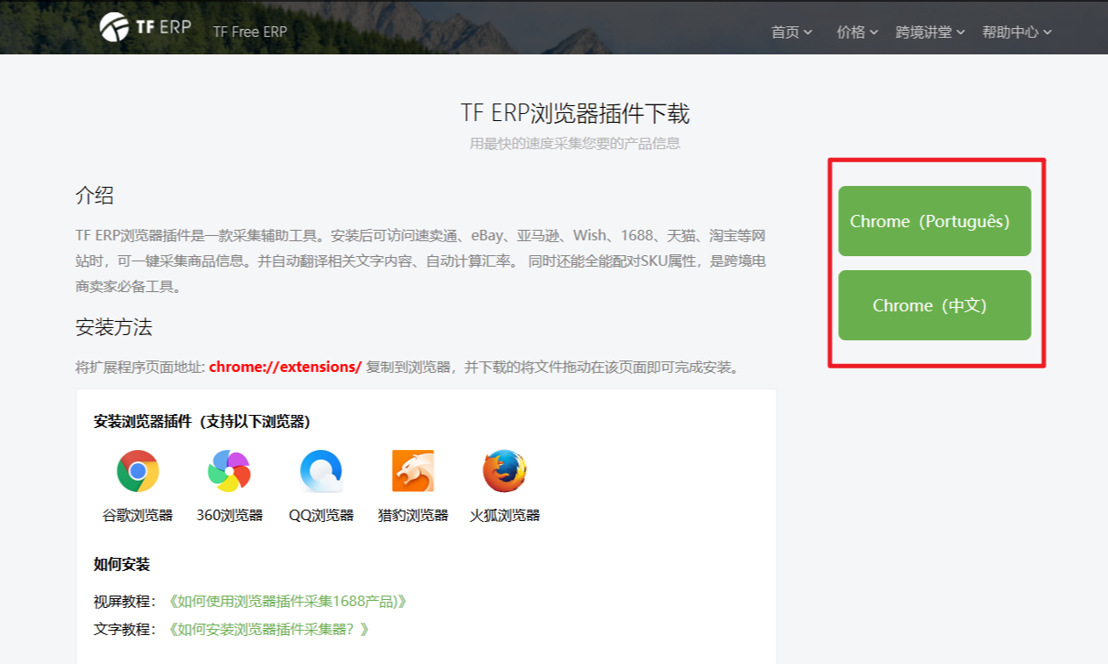Click the 安装方法 section heading
Image resolution: width=1108 pixels, height=664 pixels.
tap(114, 328)
